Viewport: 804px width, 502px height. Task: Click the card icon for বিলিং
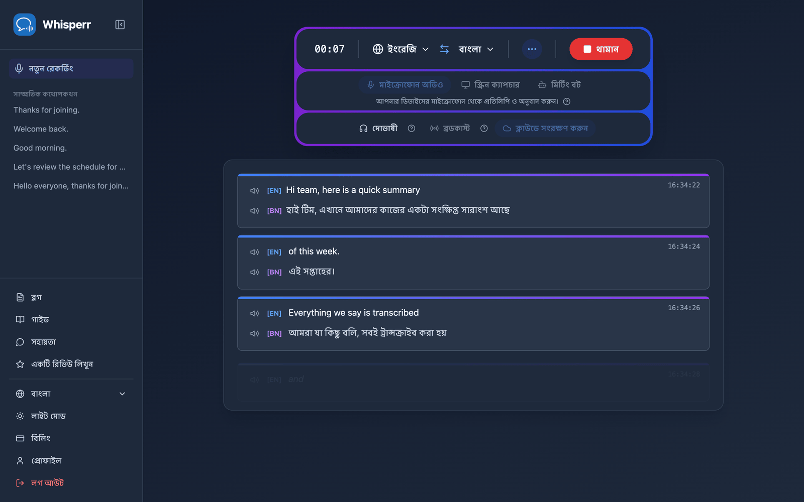20,438
